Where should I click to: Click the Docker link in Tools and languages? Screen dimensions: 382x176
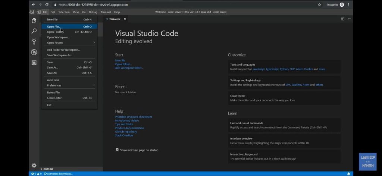click(309, 69)
